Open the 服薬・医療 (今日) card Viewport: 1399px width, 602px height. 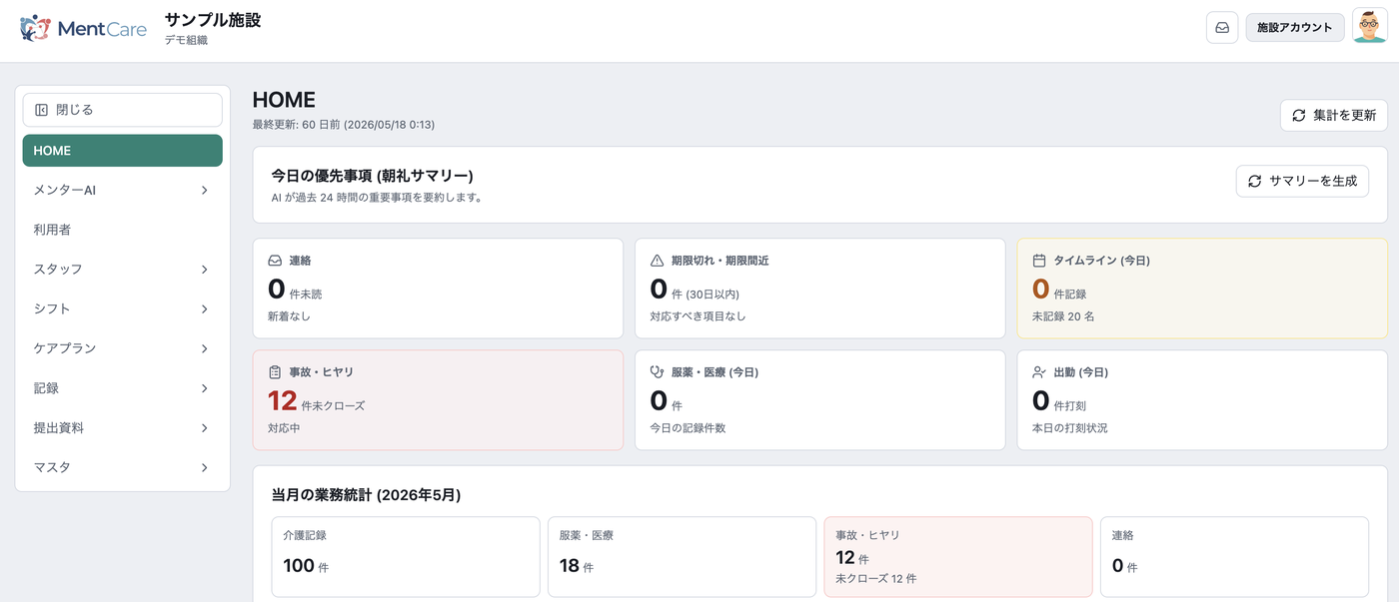[x=819, y=400]
